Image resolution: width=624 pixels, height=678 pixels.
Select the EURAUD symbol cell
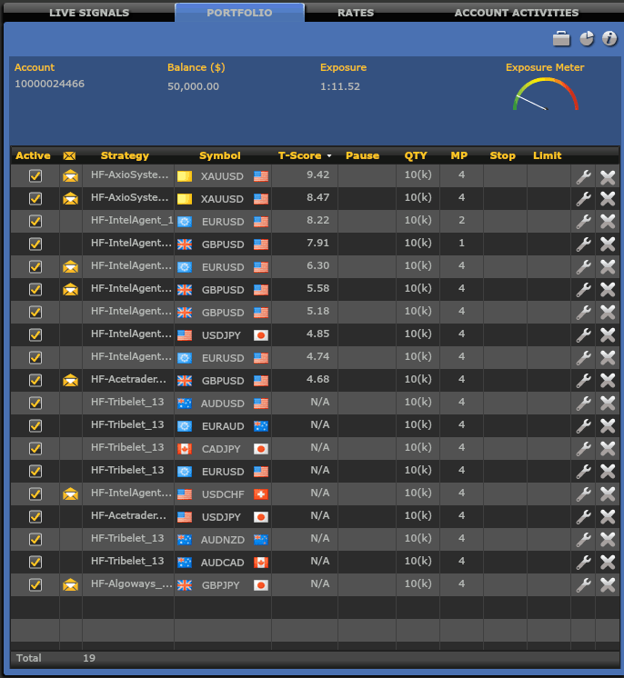click(x=223, y=426)
